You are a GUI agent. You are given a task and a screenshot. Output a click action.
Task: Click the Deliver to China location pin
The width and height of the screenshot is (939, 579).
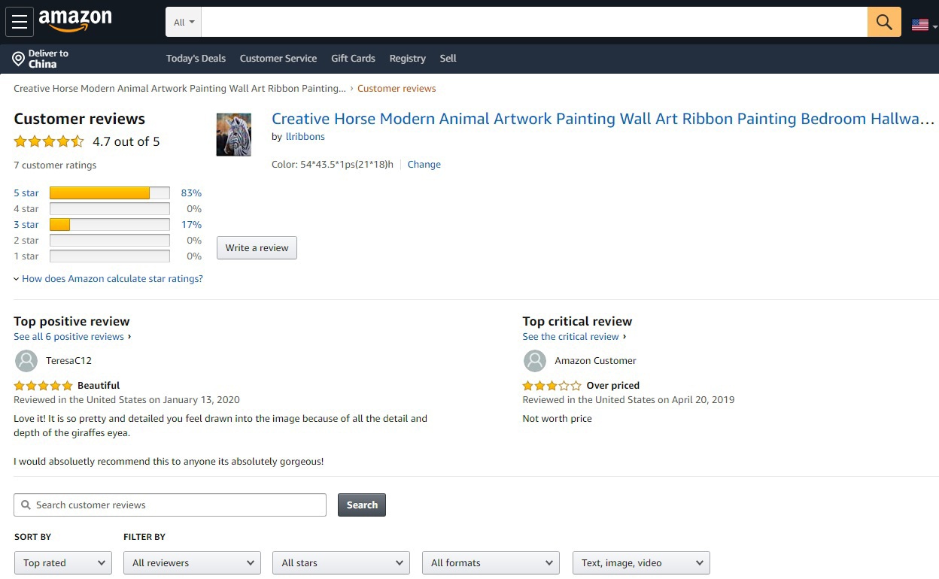18,59
